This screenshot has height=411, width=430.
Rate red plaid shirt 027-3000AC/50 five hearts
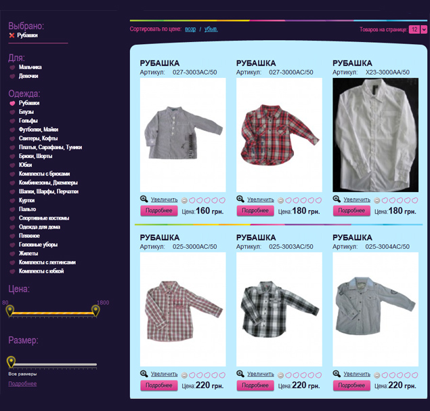click(x=318, y=200)
